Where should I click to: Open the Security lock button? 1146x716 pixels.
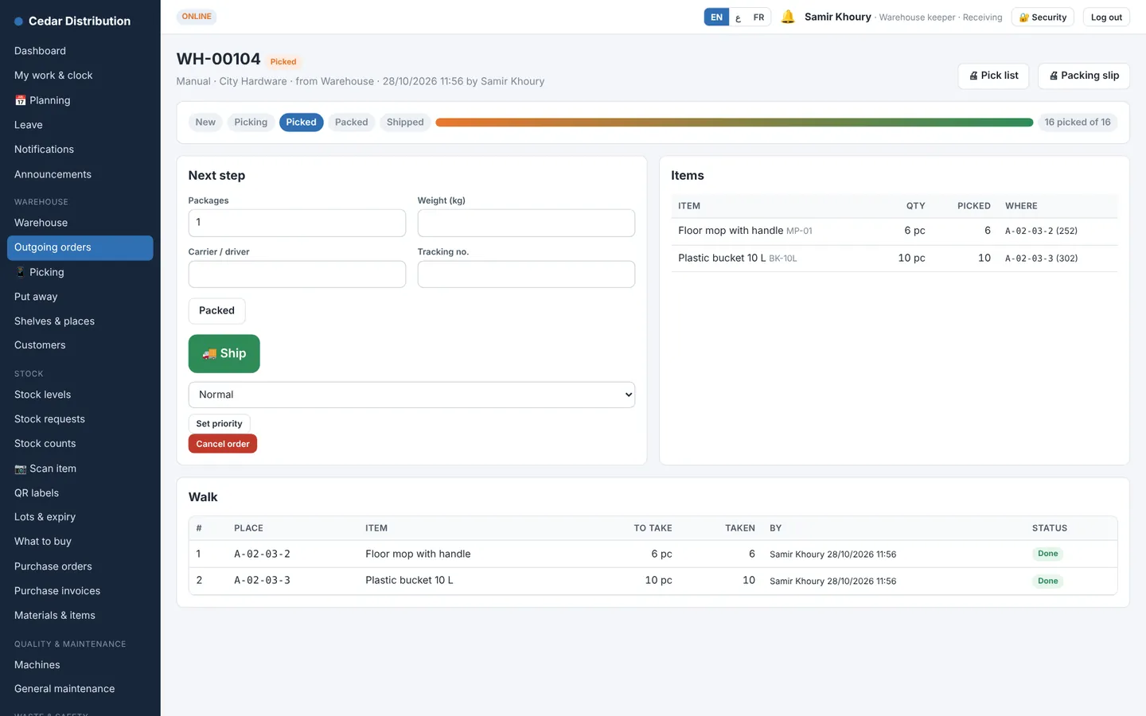tap(1043, 17)
